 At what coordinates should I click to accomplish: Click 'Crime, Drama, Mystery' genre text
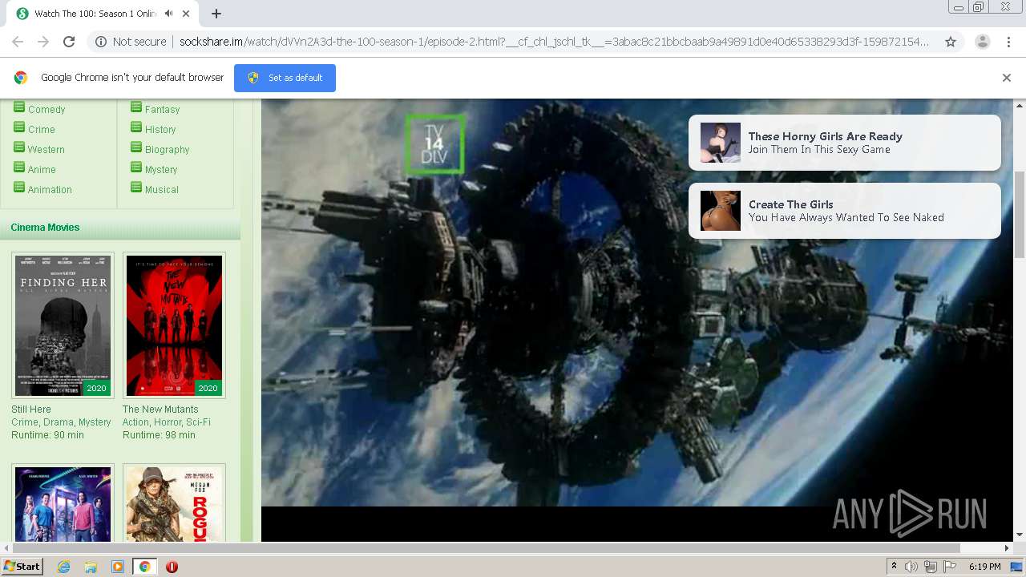[x=61, y=422]
